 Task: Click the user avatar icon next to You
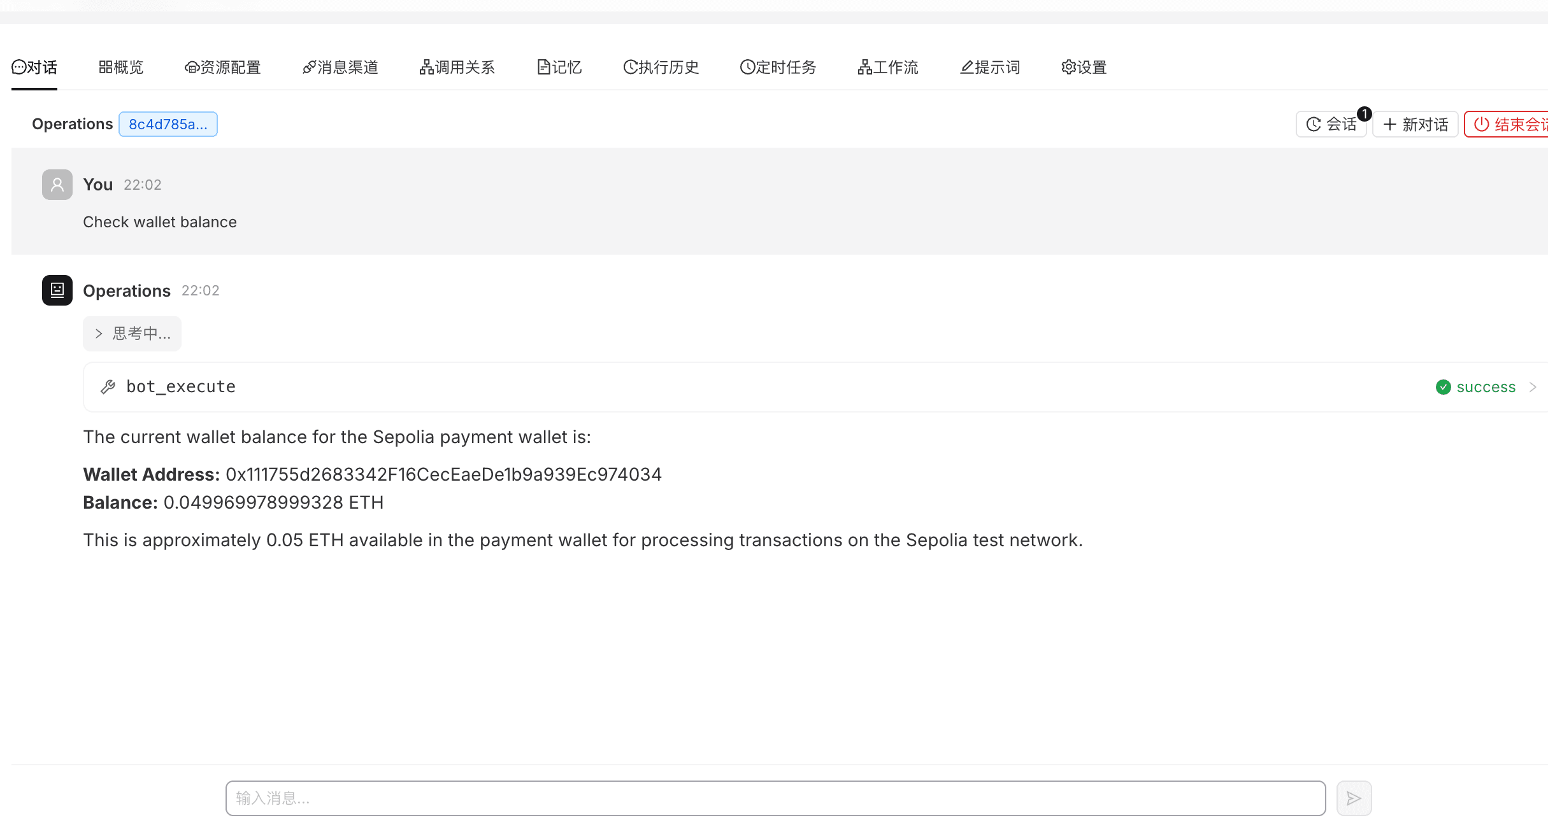(x=57, y=185)
